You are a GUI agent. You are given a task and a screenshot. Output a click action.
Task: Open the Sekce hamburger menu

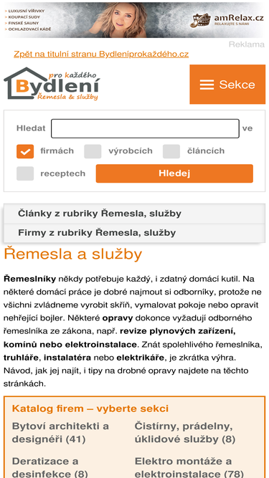click(x=227, y=85)
